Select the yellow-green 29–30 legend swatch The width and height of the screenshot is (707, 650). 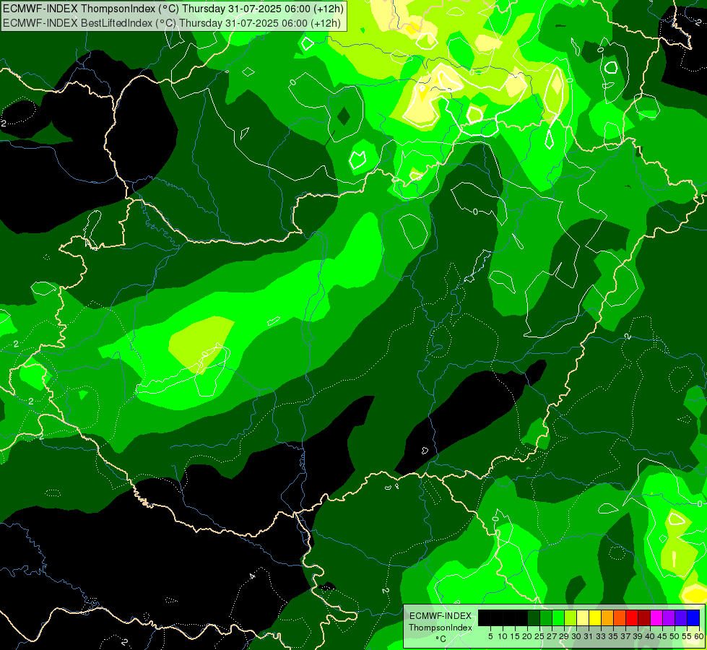click(x=571, y=617)
